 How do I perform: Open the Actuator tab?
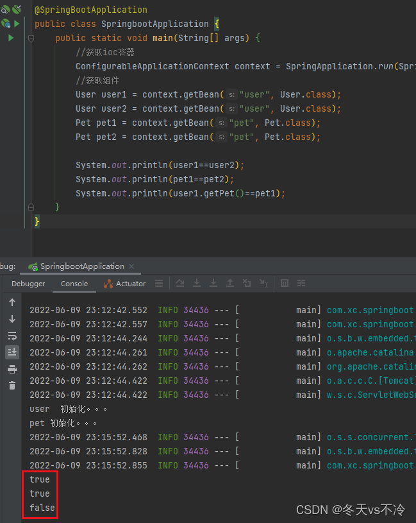click(124, 284)
